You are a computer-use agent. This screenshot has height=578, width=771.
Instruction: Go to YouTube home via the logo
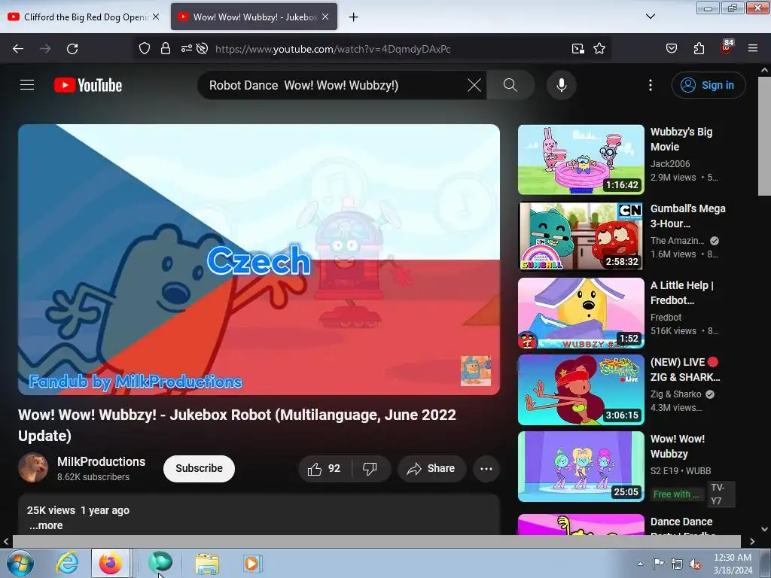[88, 85]
